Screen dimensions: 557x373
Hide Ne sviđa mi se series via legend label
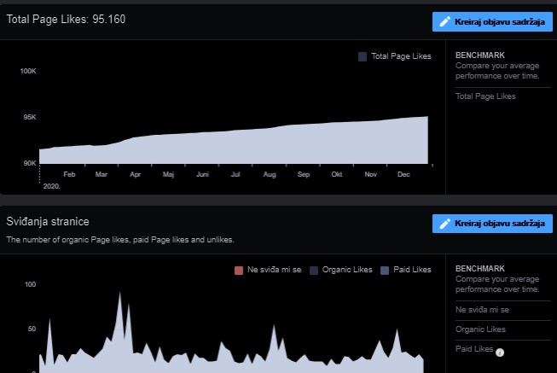pos(274,270)
